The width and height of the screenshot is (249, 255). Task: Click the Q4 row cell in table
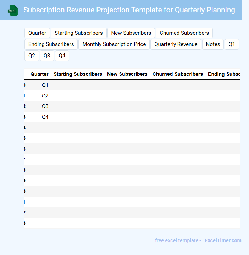[45, 117]
